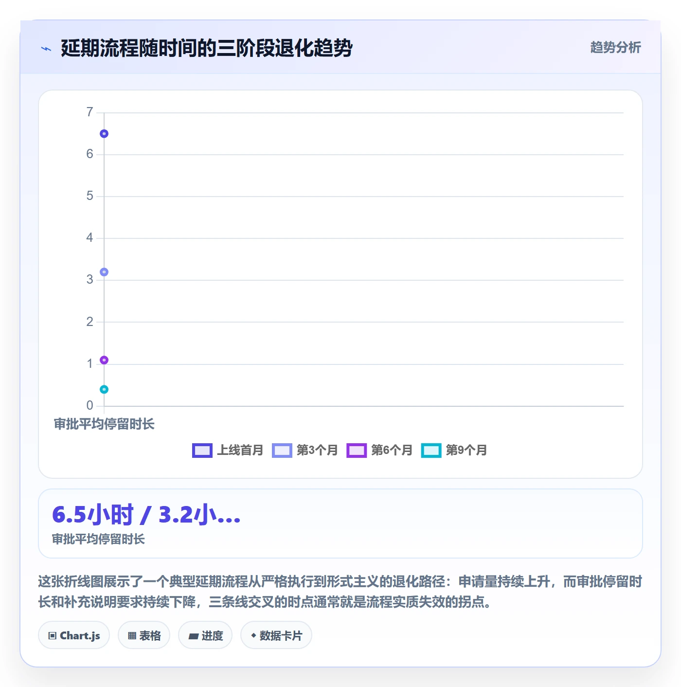Toggle the 第6个月 legend item
Viewport: 681px width, 687px height.
pyautogui.click(x=379, y=450)
